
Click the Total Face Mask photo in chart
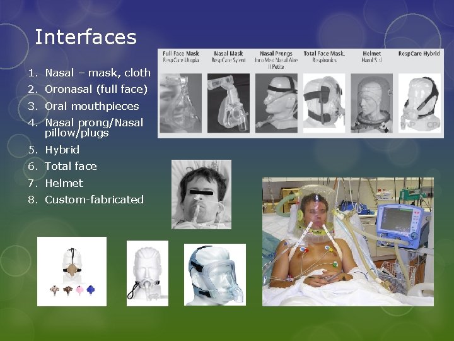click(x=324, y=103)
